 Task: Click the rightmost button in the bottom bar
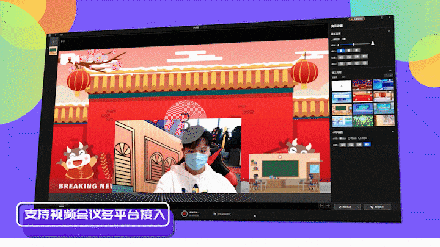378,207
